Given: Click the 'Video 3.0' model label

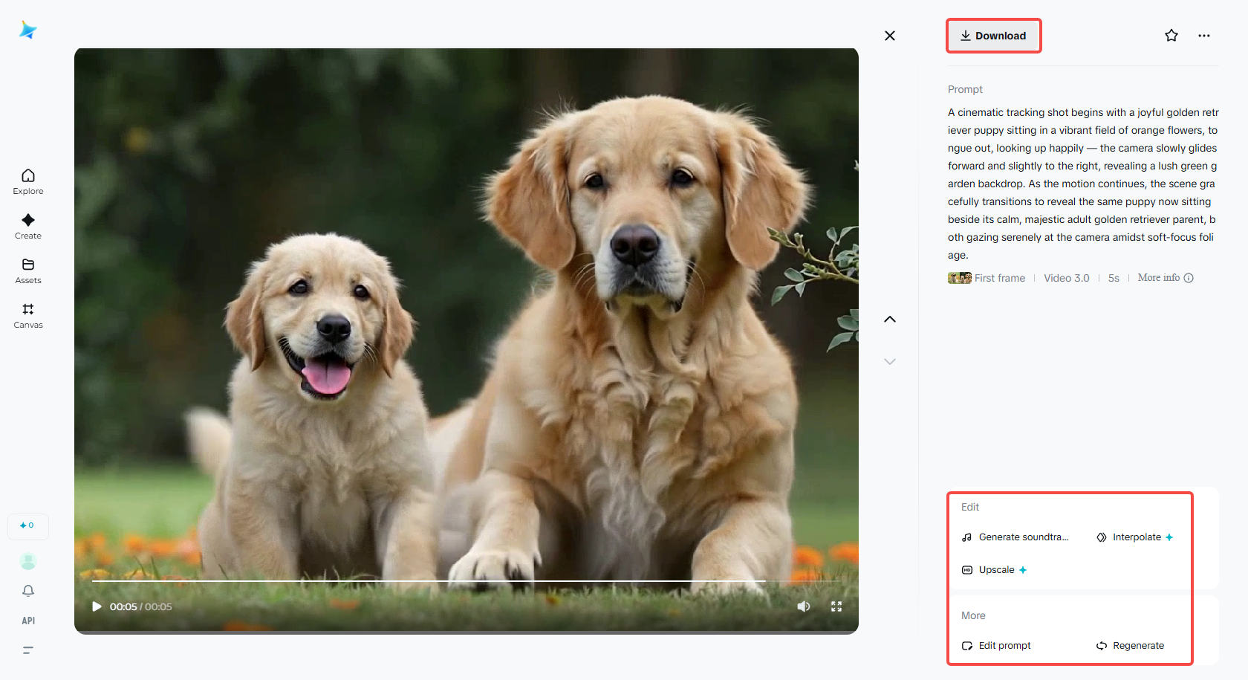Looking at the screenshot, I should pyautogui.click(x=1067, y=278).
